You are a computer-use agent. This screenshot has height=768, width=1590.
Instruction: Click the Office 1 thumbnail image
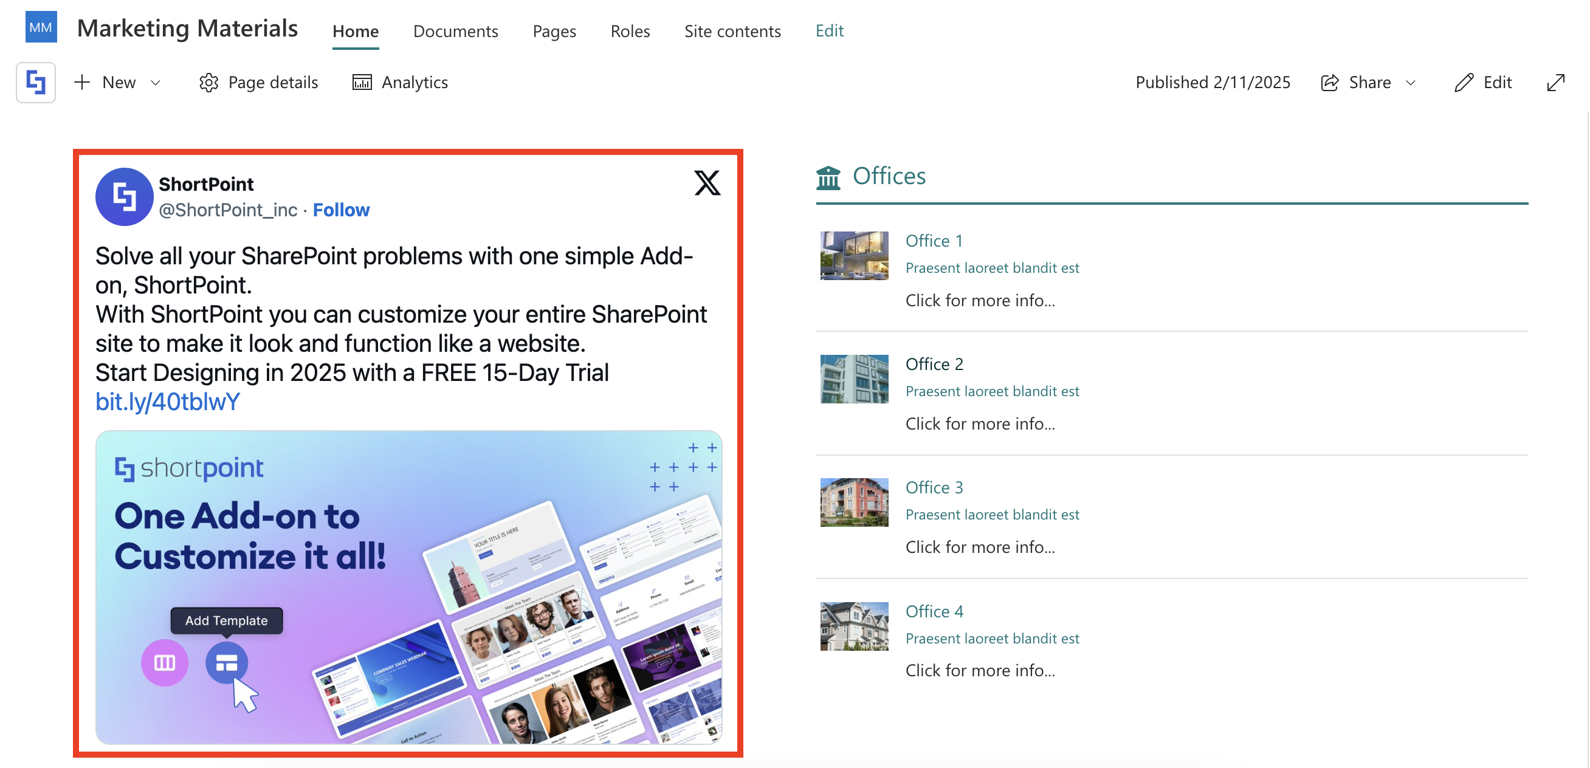(x=853, y=255)
